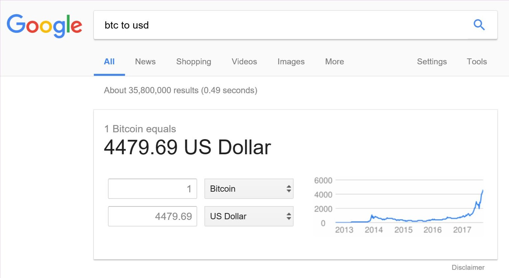Switch to the Shopping tab
509x278 pixels.
coord(194,62)
